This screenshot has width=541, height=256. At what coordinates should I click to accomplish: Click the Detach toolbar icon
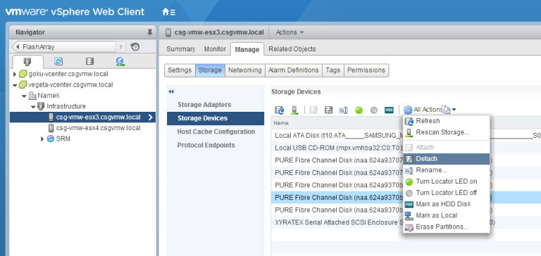[329, 110]
